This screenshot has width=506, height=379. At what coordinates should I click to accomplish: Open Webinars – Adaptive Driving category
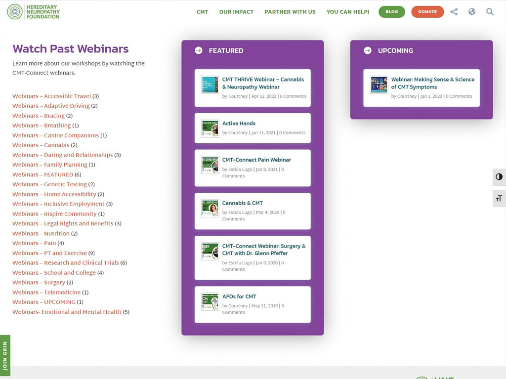pyautogui.click(x=51, y=106)
